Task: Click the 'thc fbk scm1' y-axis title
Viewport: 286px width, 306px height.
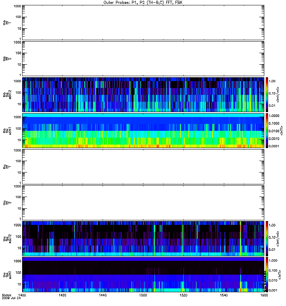Action: click(7, 275)
